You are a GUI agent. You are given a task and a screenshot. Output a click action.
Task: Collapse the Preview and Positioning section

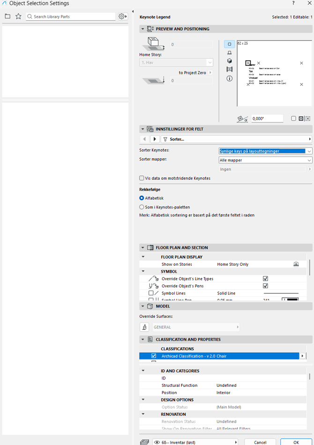point(143,29)
